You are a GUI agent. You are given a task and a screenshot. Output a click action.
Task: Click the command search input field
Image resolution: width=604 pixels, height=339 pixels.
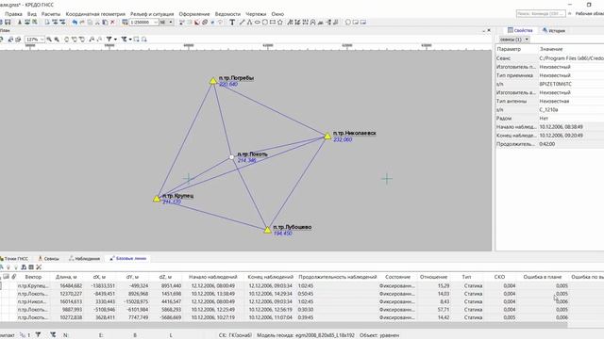pyautogui.click(x=541, y=14)
